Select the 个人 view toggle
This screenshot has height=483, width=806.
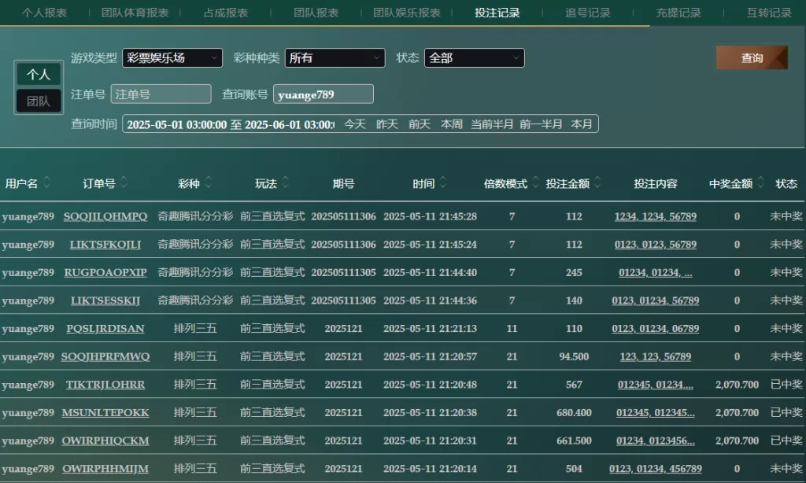[x=39, y=75]
